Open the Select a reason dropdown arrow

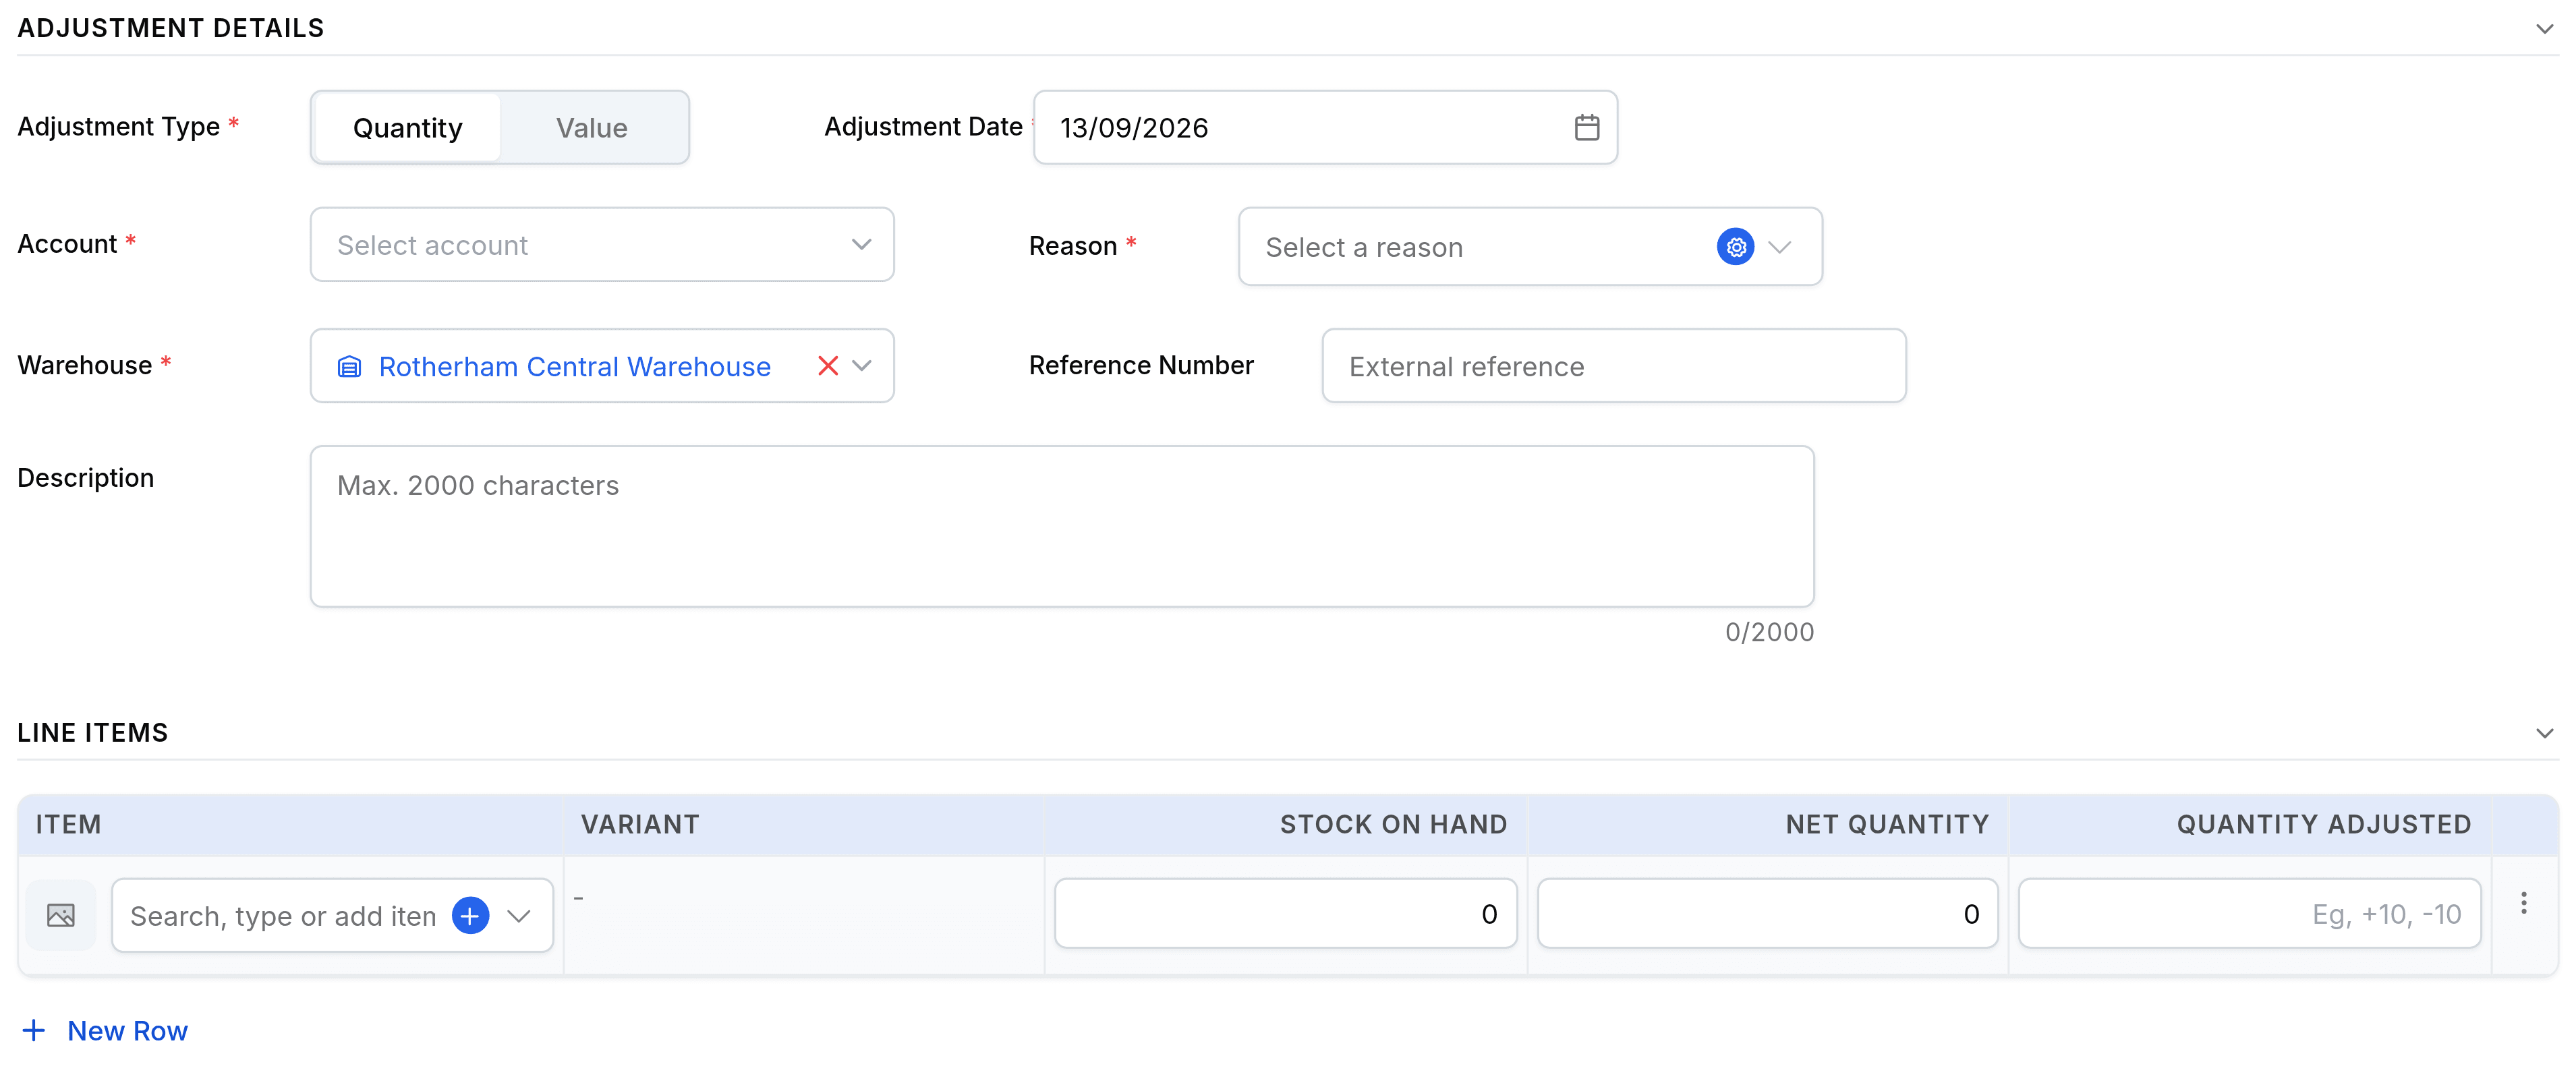(1779, 247)
